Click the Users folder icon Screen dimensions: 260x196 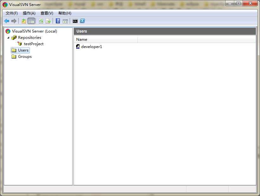pos(14,50)
